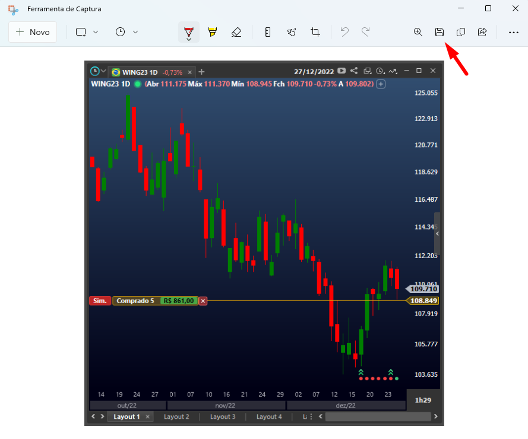Screen dimensions: 528x439
Task: Click the chart horizontal scrollbar thumb
Action: [378, 416]
